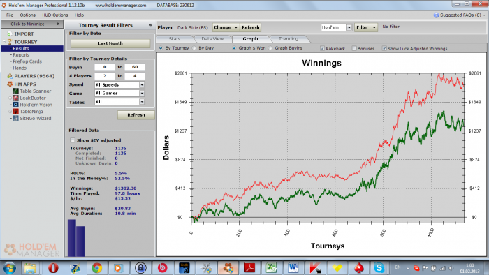The height and width of the screenshot is (275, 489).
Task: Open the Hold'em Vision app icon
Action: pos(15,105)
